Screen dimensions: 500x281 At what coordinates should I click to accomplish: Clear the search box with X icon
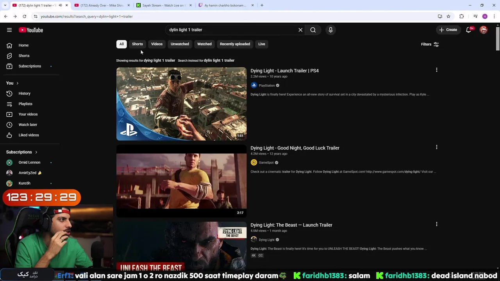click(300, 30)
